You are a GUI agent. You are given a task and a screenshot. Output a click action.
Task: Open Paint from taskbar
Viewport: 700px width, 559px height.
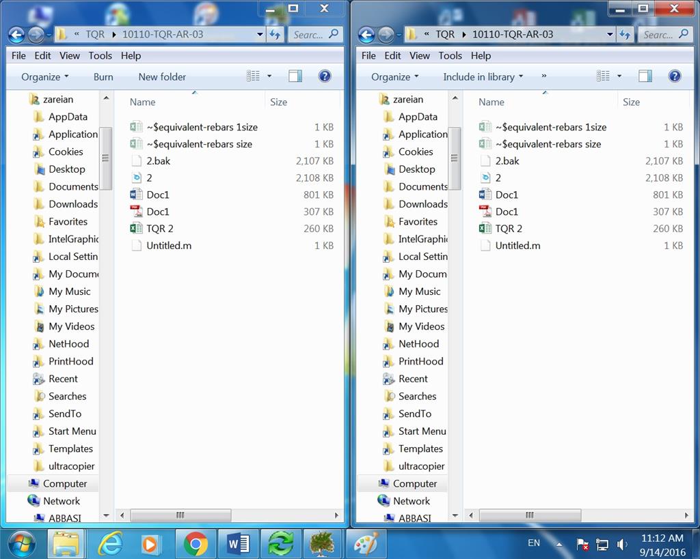click(366, 544)
